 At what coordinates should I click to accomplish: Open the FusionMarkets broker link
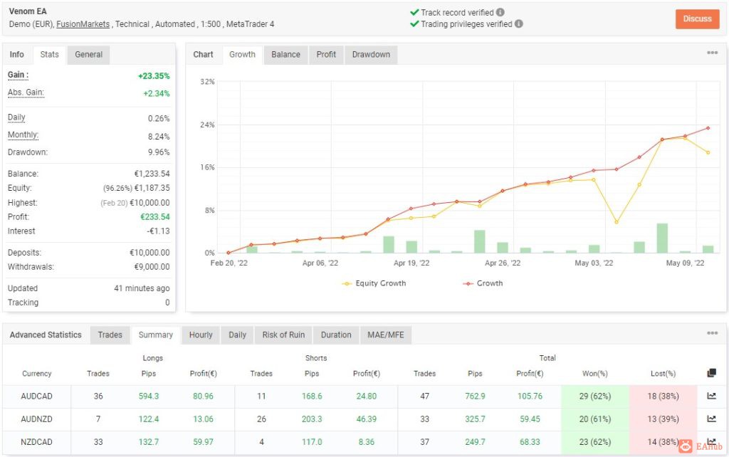pos(83,24)
